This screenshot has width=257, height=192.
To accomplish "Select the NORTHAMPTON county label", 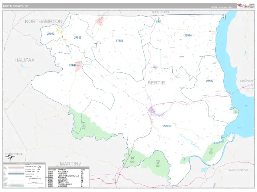I will pyautogui.click(x=44, y=21).
